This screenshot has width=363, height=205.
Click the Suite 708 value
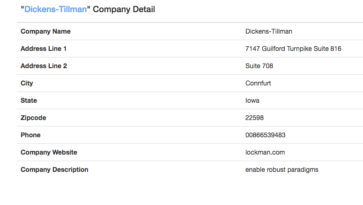[x=259, y=66]
